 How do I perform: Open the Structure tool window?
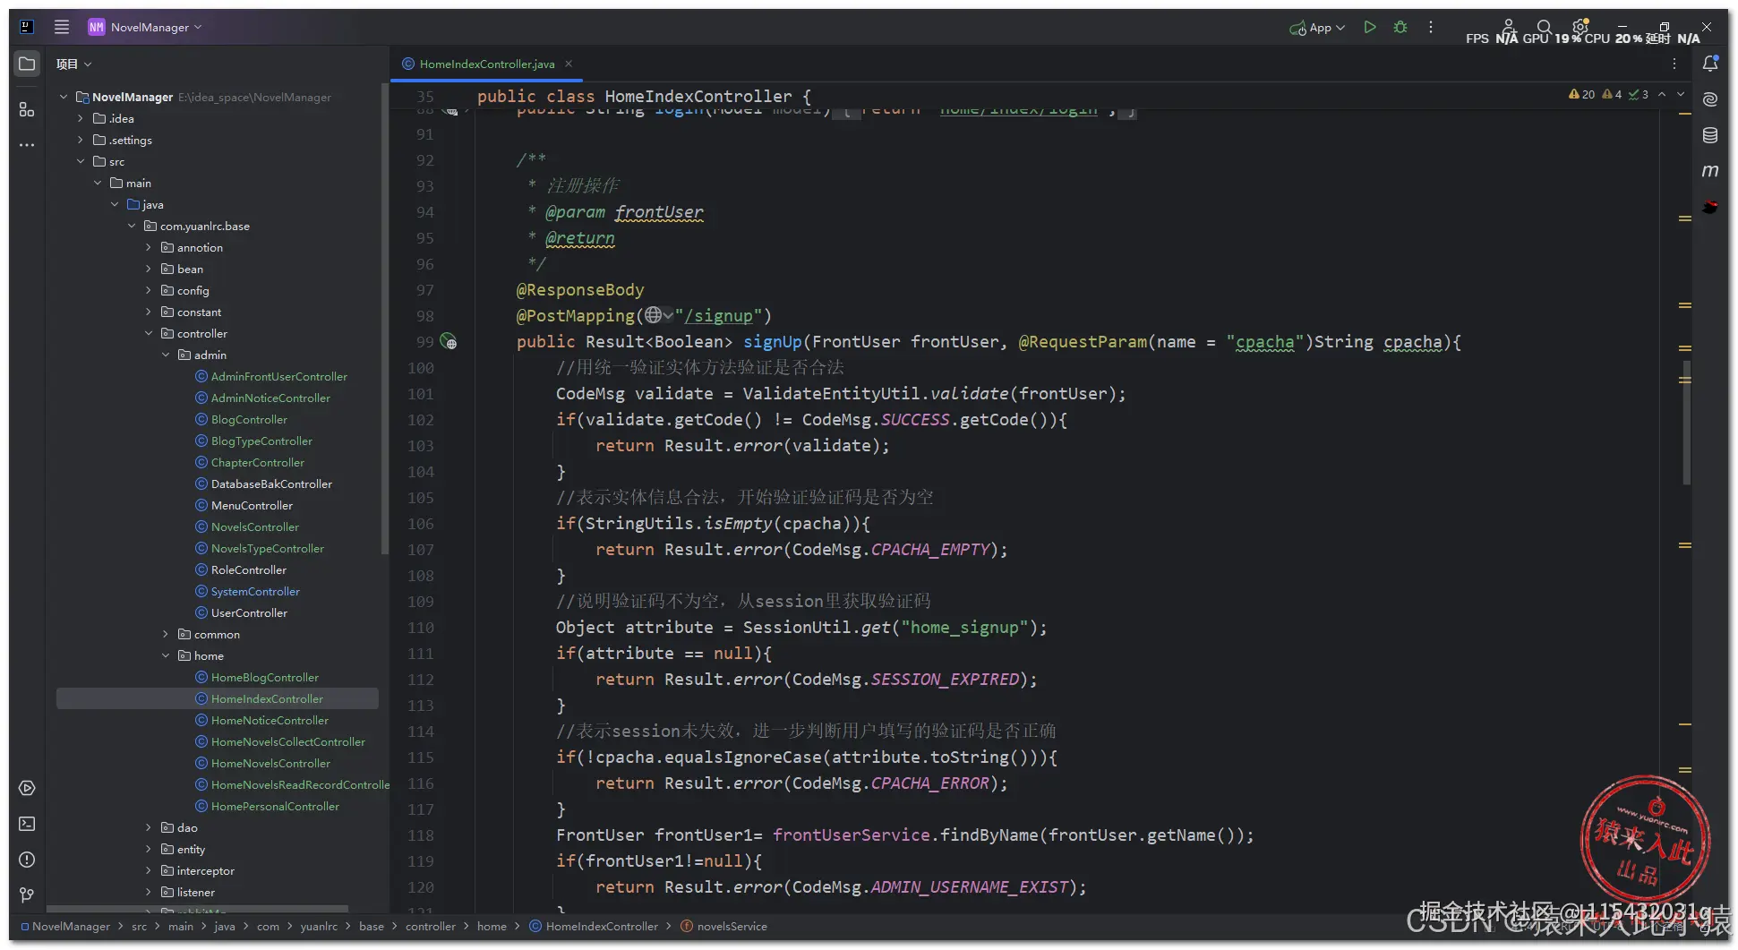click(x=27, y=109)
